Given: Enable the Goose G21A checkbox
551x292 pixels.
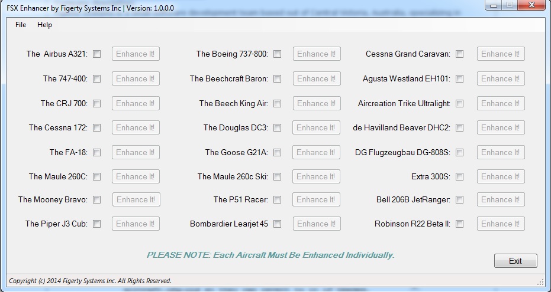Looking at the screenshot, I should (x=277, y=152).
